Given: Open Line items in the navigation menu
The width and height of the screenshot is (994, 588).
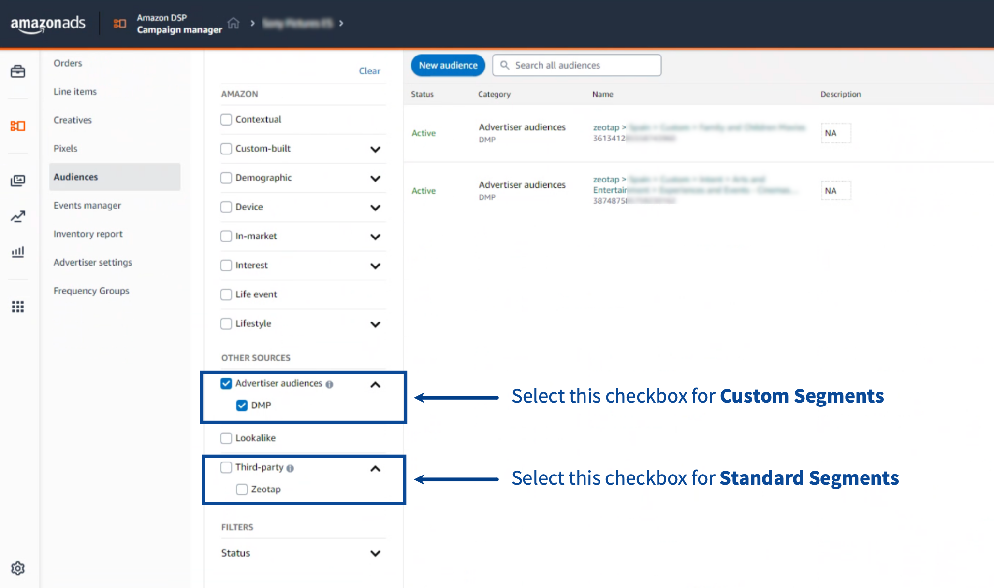Looking at the screenshot, I should click(x=75, y=92).
